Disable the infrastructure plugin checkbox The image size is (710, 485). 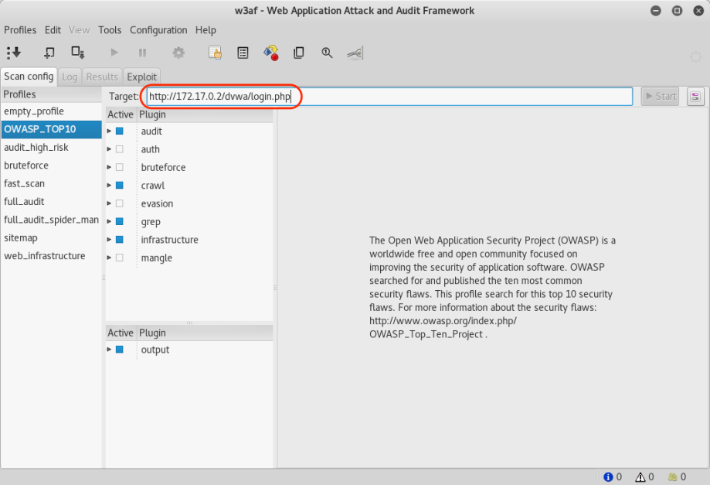point(120,239)
